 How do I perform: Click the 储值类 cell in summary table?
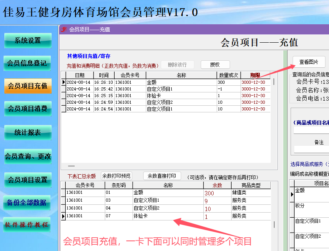tap(251, 193)
